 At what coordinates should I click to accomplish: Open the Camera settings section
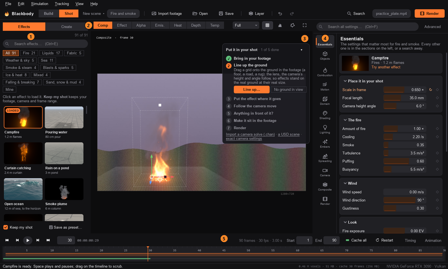tap(325, 172)
